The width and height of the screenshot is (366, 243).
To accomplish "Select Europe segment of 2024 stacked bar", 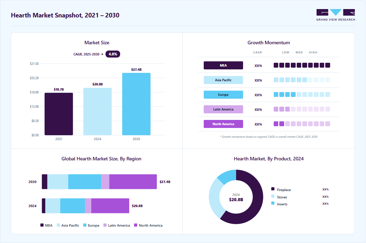I will pyautogui.click(x=72, y=206).
